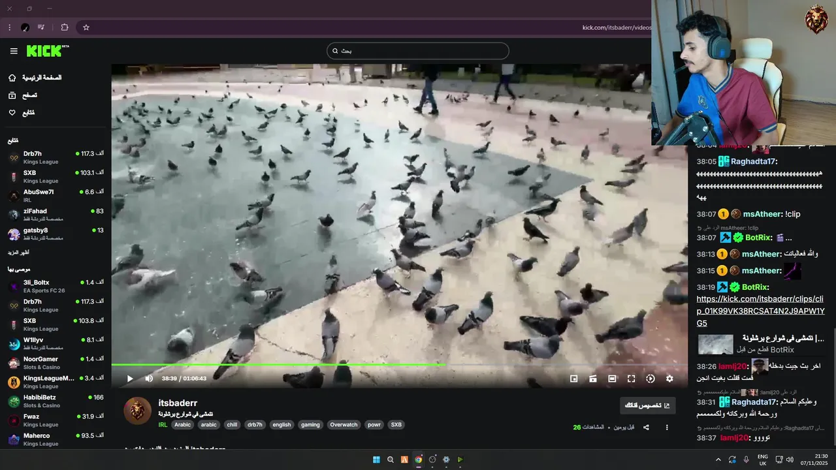
Task: Open Windows taskbar search
Action: click(x=391, y=460)
